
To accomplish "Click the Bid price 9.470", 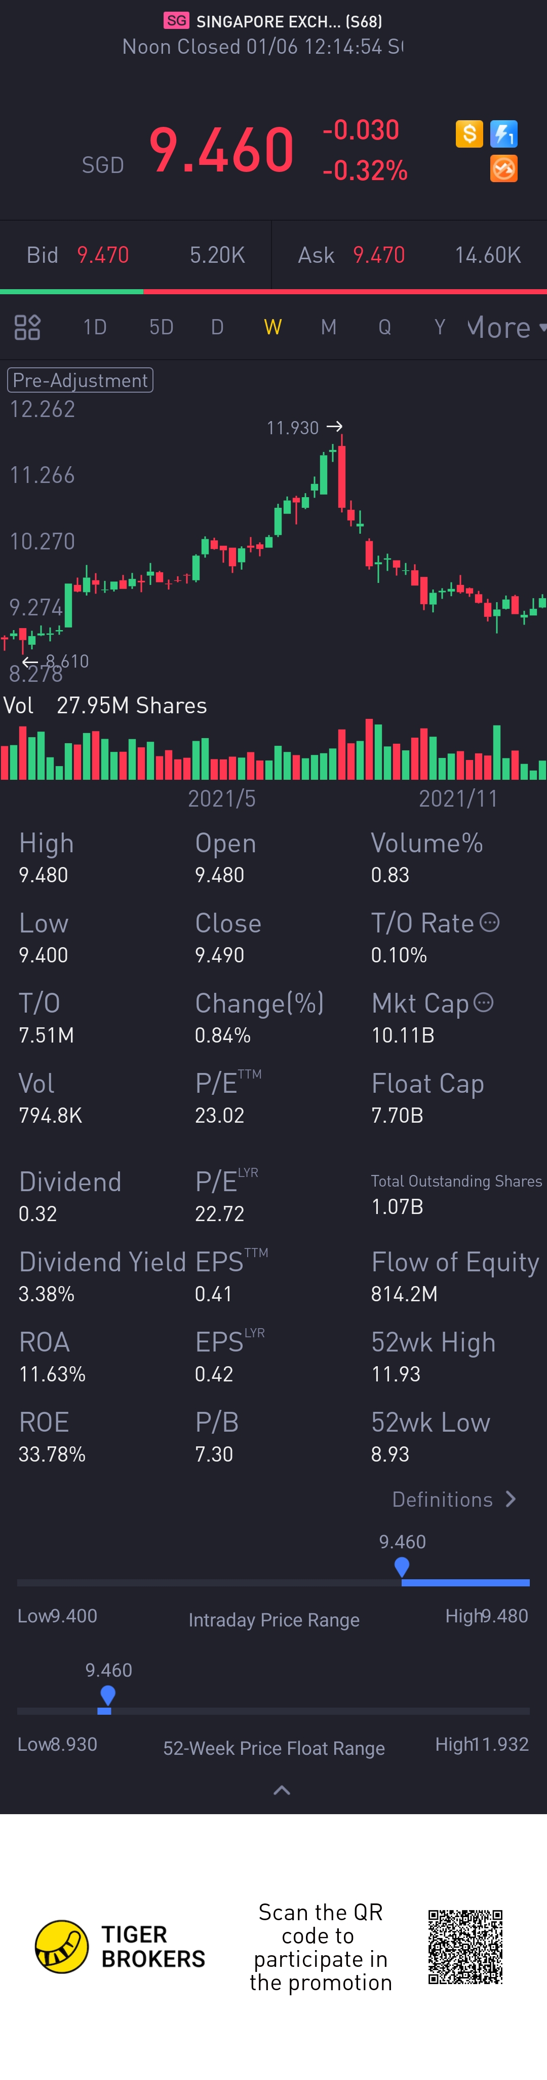I will click(x=102, y=255).
